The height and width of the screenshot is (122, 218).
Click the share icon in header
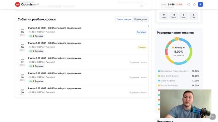[x=188, y=4]
